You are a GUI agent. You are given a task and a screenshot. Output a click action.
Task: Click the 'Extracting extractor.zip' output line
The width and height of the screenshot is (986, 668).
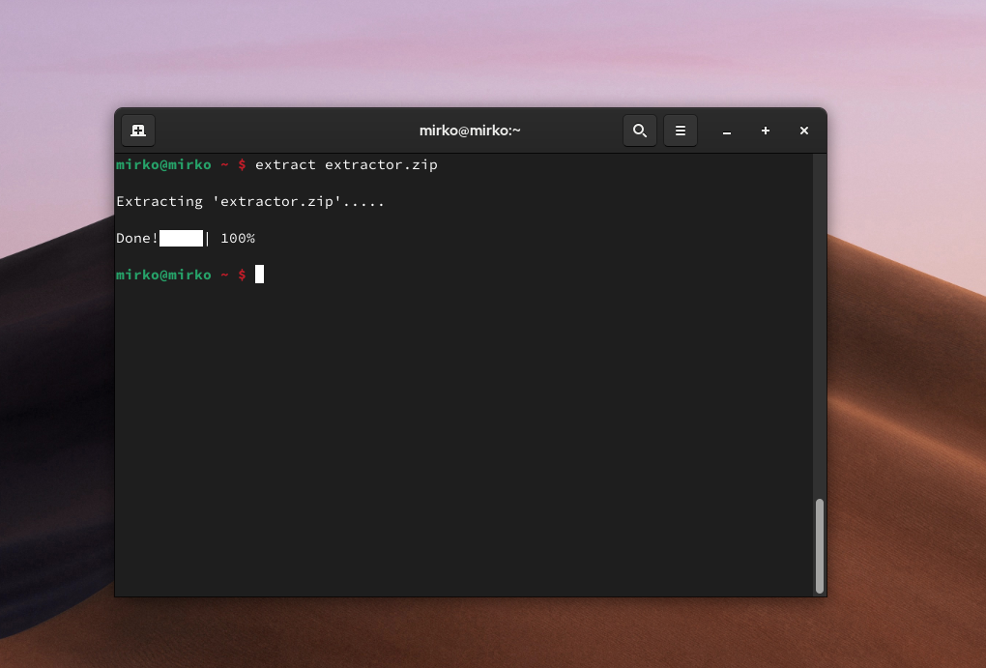[249, 201]
